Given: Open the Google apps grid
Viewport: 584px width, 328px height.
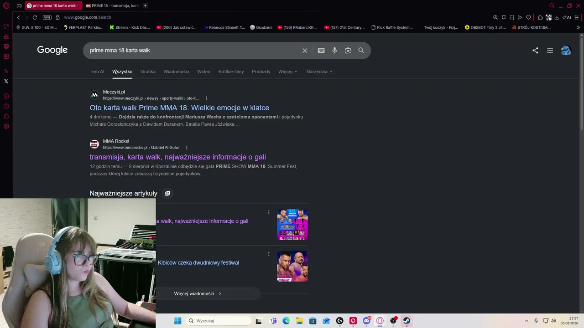Looking at the screenshot, I should pyautogui.click(x=550, y=51).
